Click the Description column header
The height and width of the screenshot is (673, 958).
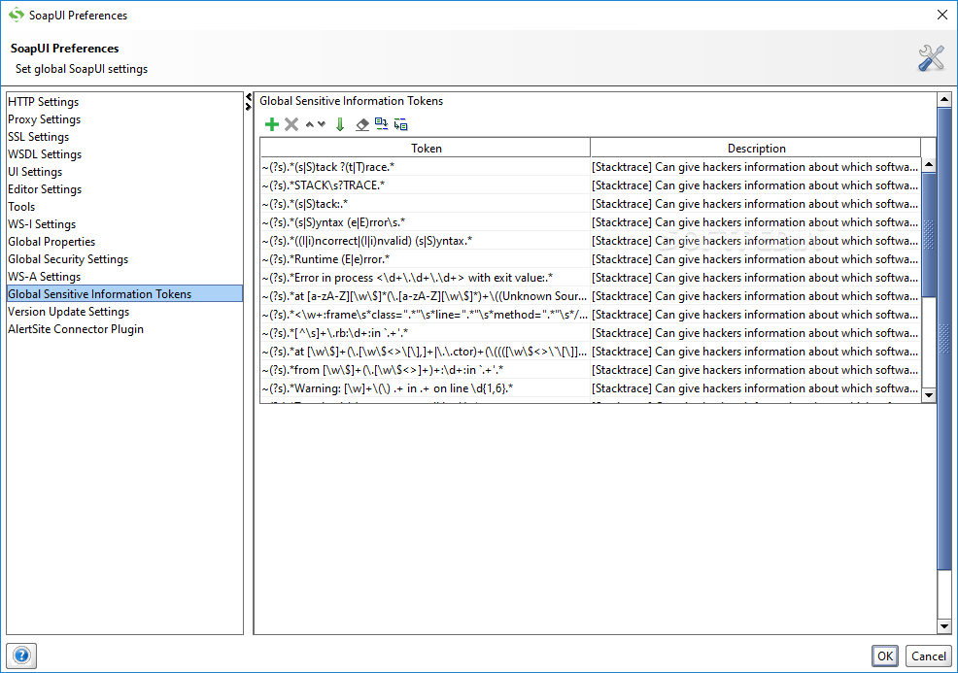coord(756,148)
